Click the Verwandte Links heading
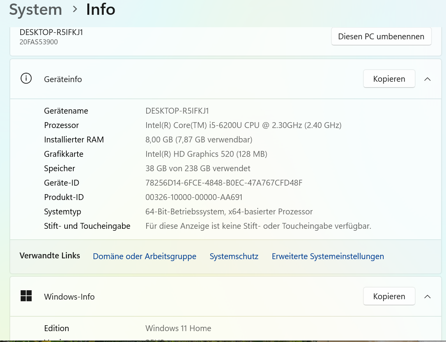446x342 pixels. point(50,256)
